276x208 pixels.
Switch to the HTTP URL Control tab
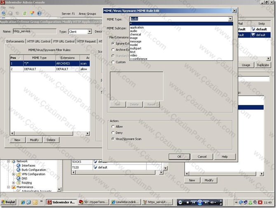[39, 41]
